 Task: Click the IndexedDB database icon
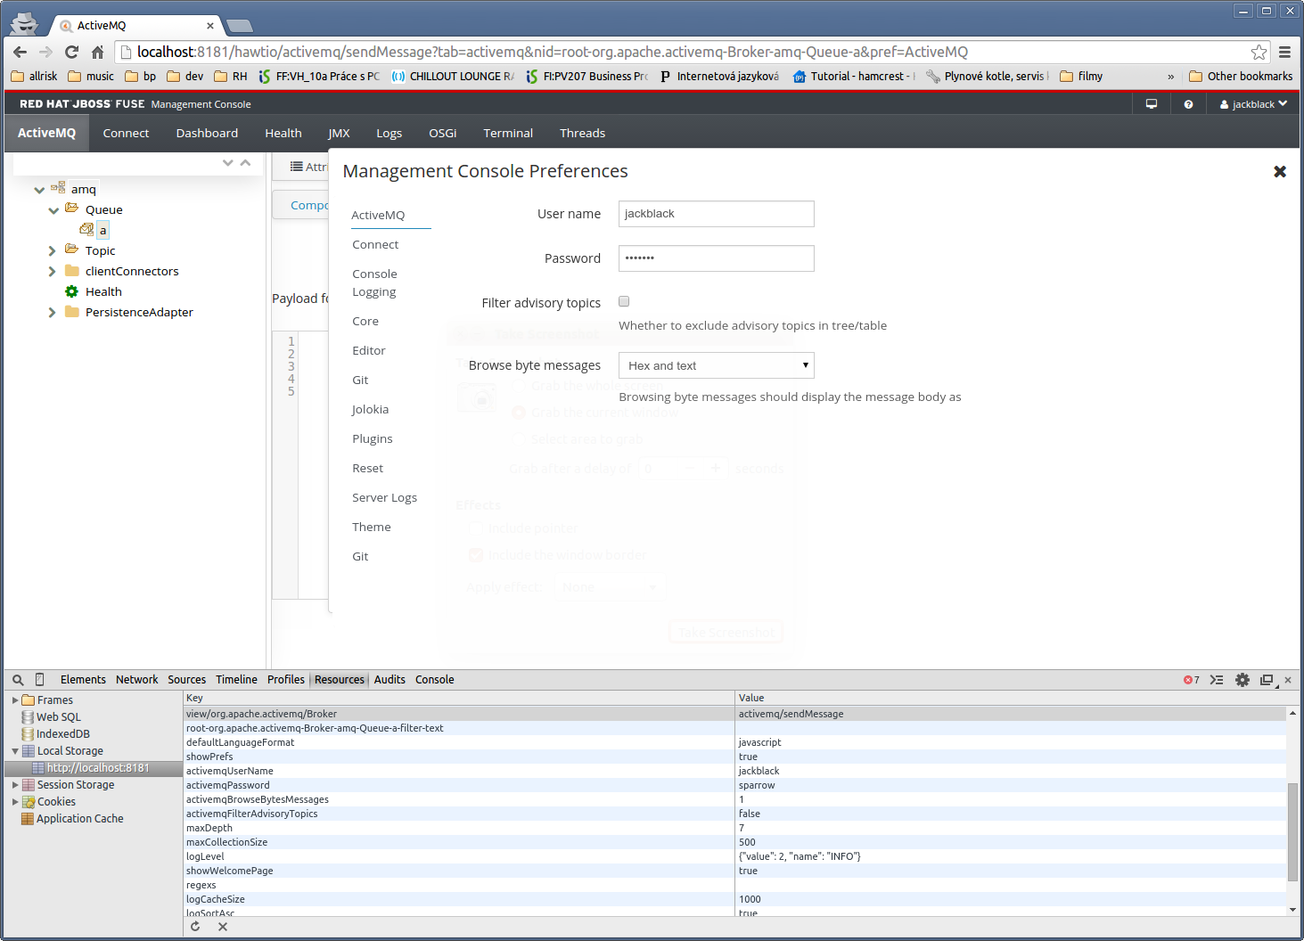pyautogui.click(x=28, y=734)
